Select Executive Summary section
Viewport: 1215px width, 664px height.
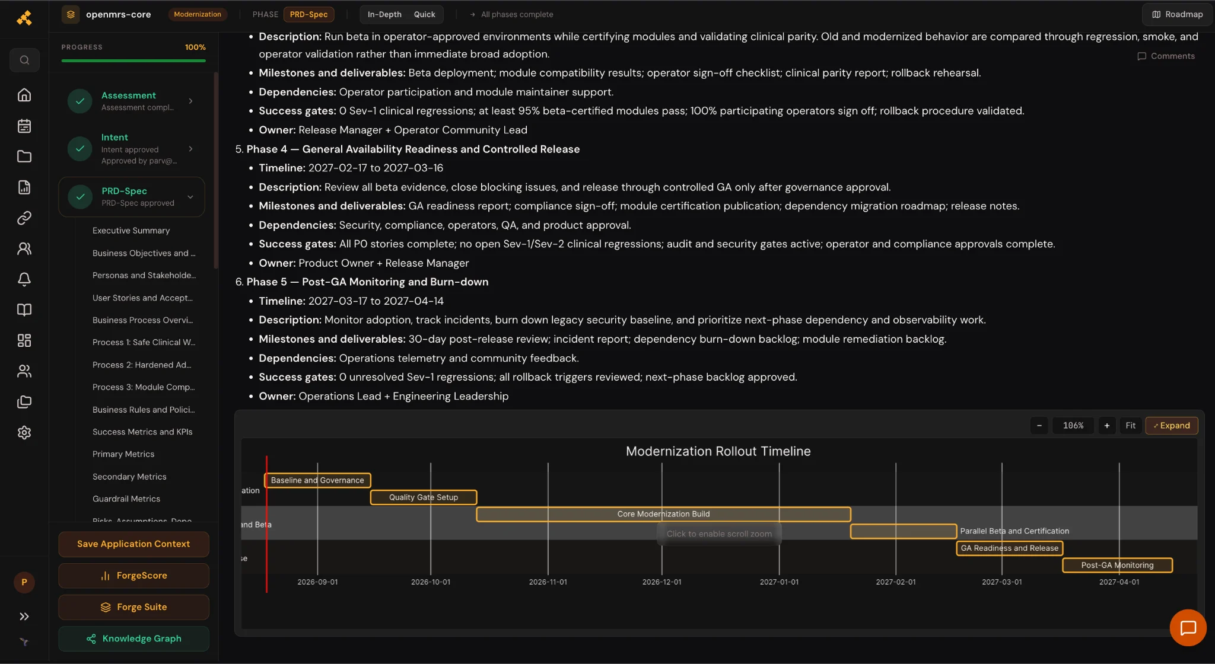pyautogui.click(x=131, y=231)
